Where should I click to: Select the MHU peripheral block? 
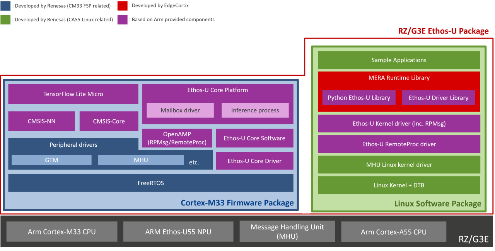point(141,160)
